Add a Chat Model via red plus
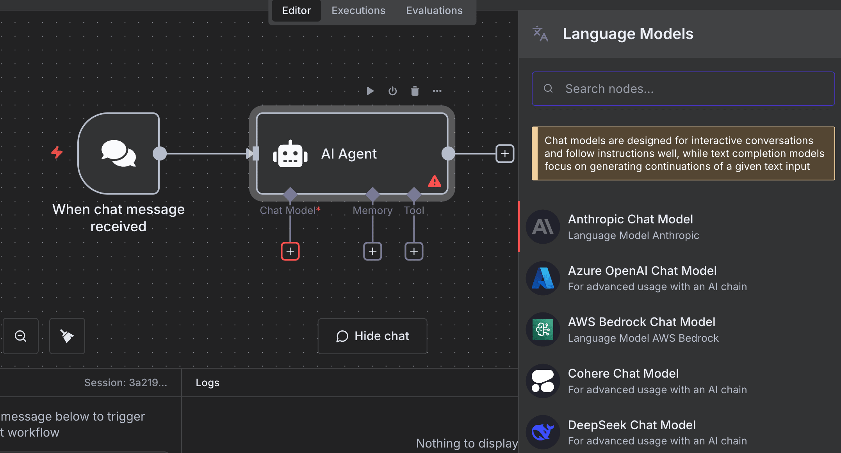The height and width of the screenshot is (453, 841). [x=290, y=251]
